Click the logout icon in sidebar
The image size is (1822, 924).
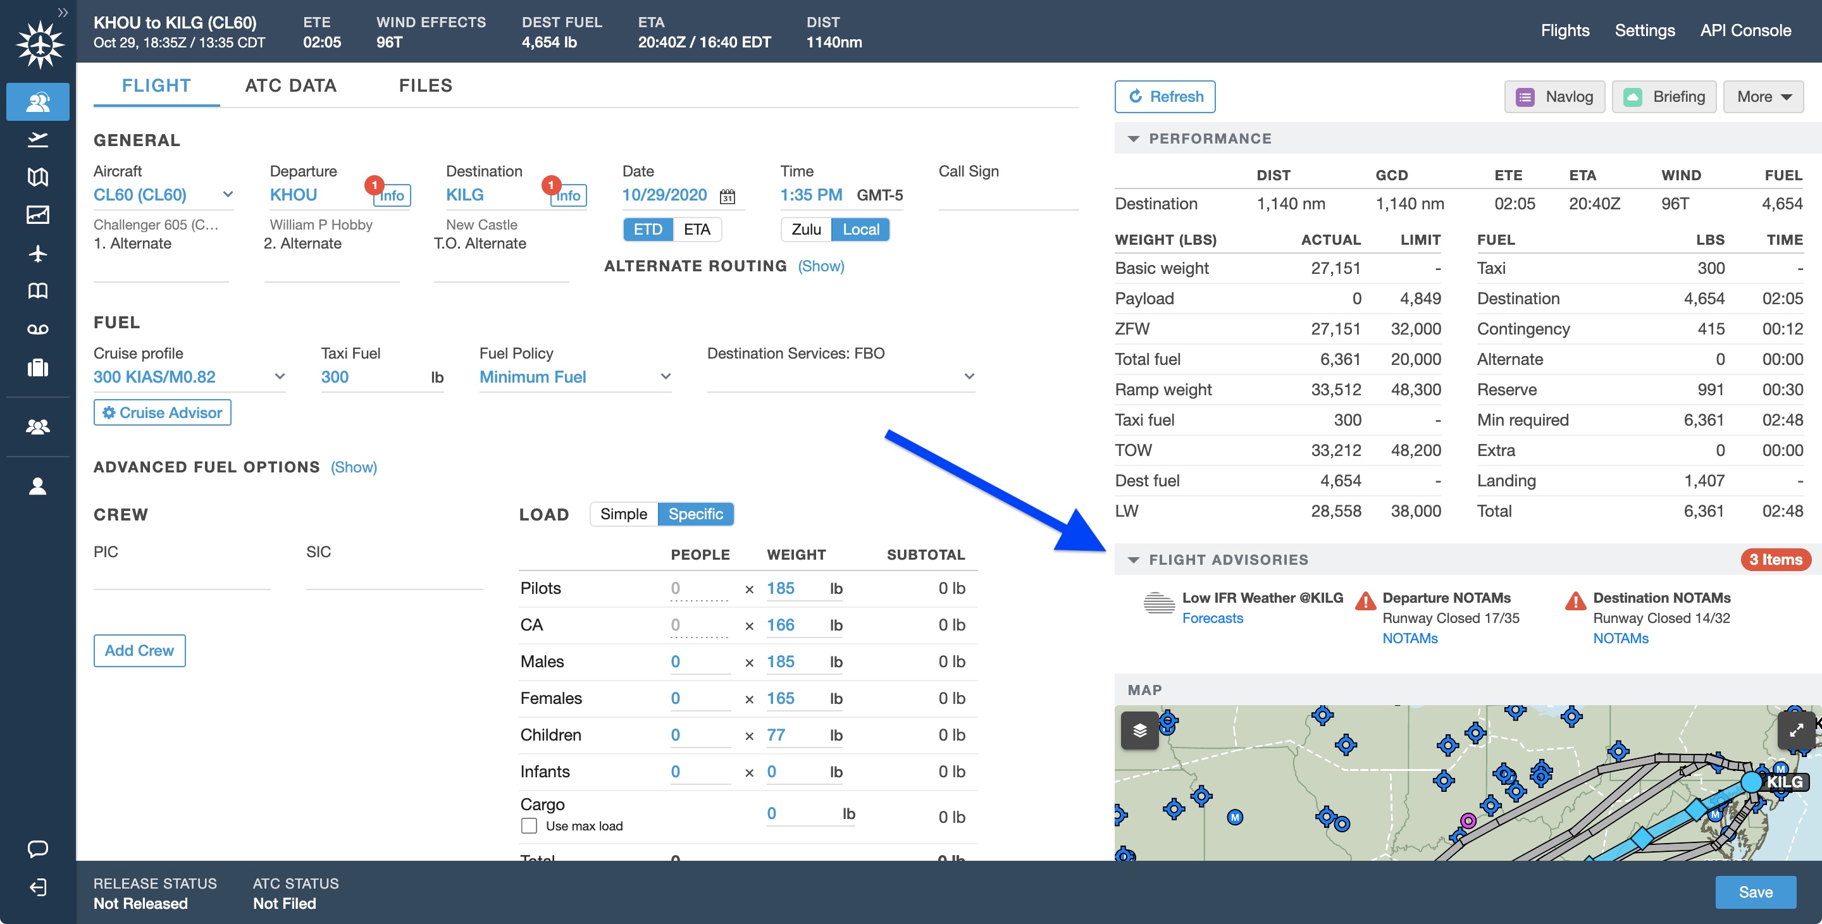point(37,887)
